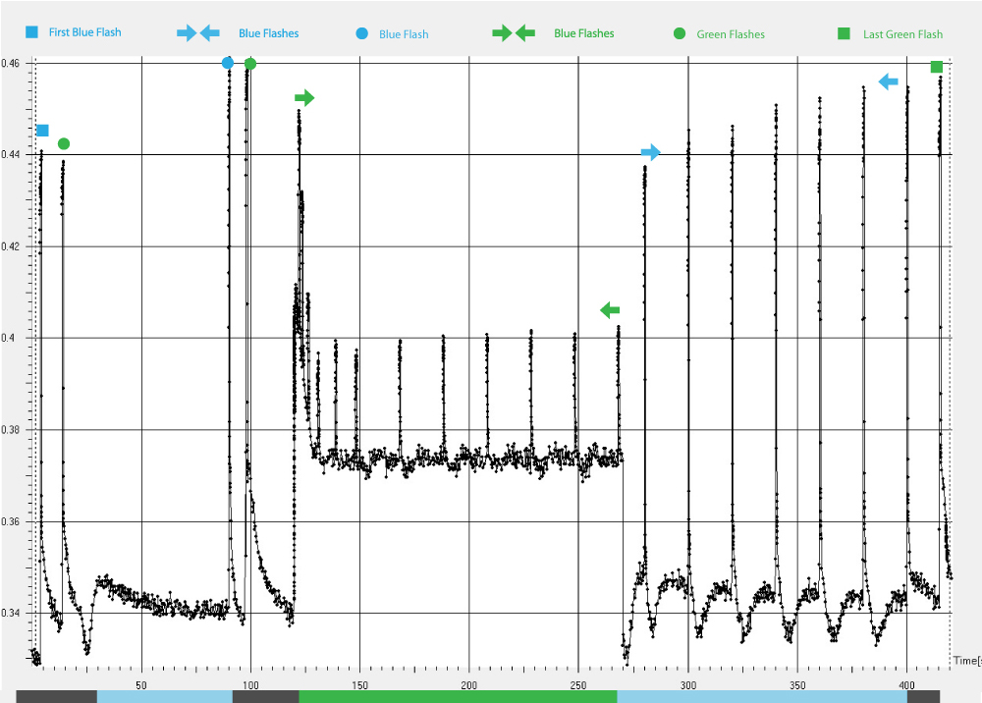Click the first light blue timeline bar segment

pyautogui.click(x=164, y=696)
